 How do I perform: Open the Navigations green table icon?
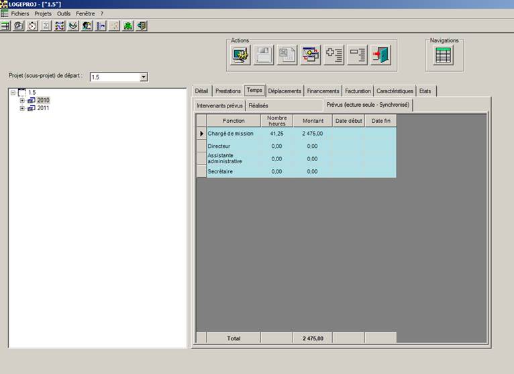443,56
